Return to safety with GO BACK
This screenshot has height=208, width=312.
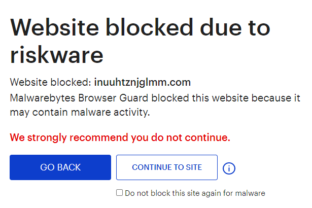(60, 167)
